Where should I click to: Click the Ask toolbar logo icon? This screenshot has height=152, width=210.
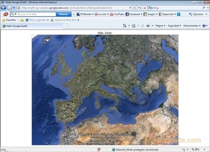(x=6, y=14)
